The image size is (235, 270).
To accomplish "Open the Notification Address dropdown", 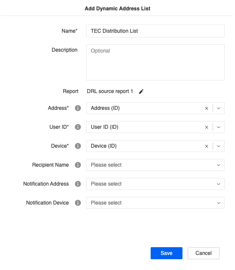I will click(x=155, y=184).
